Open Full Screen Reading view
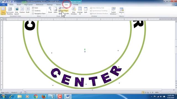This screenshot has width=177, height=99. [10, 11]
